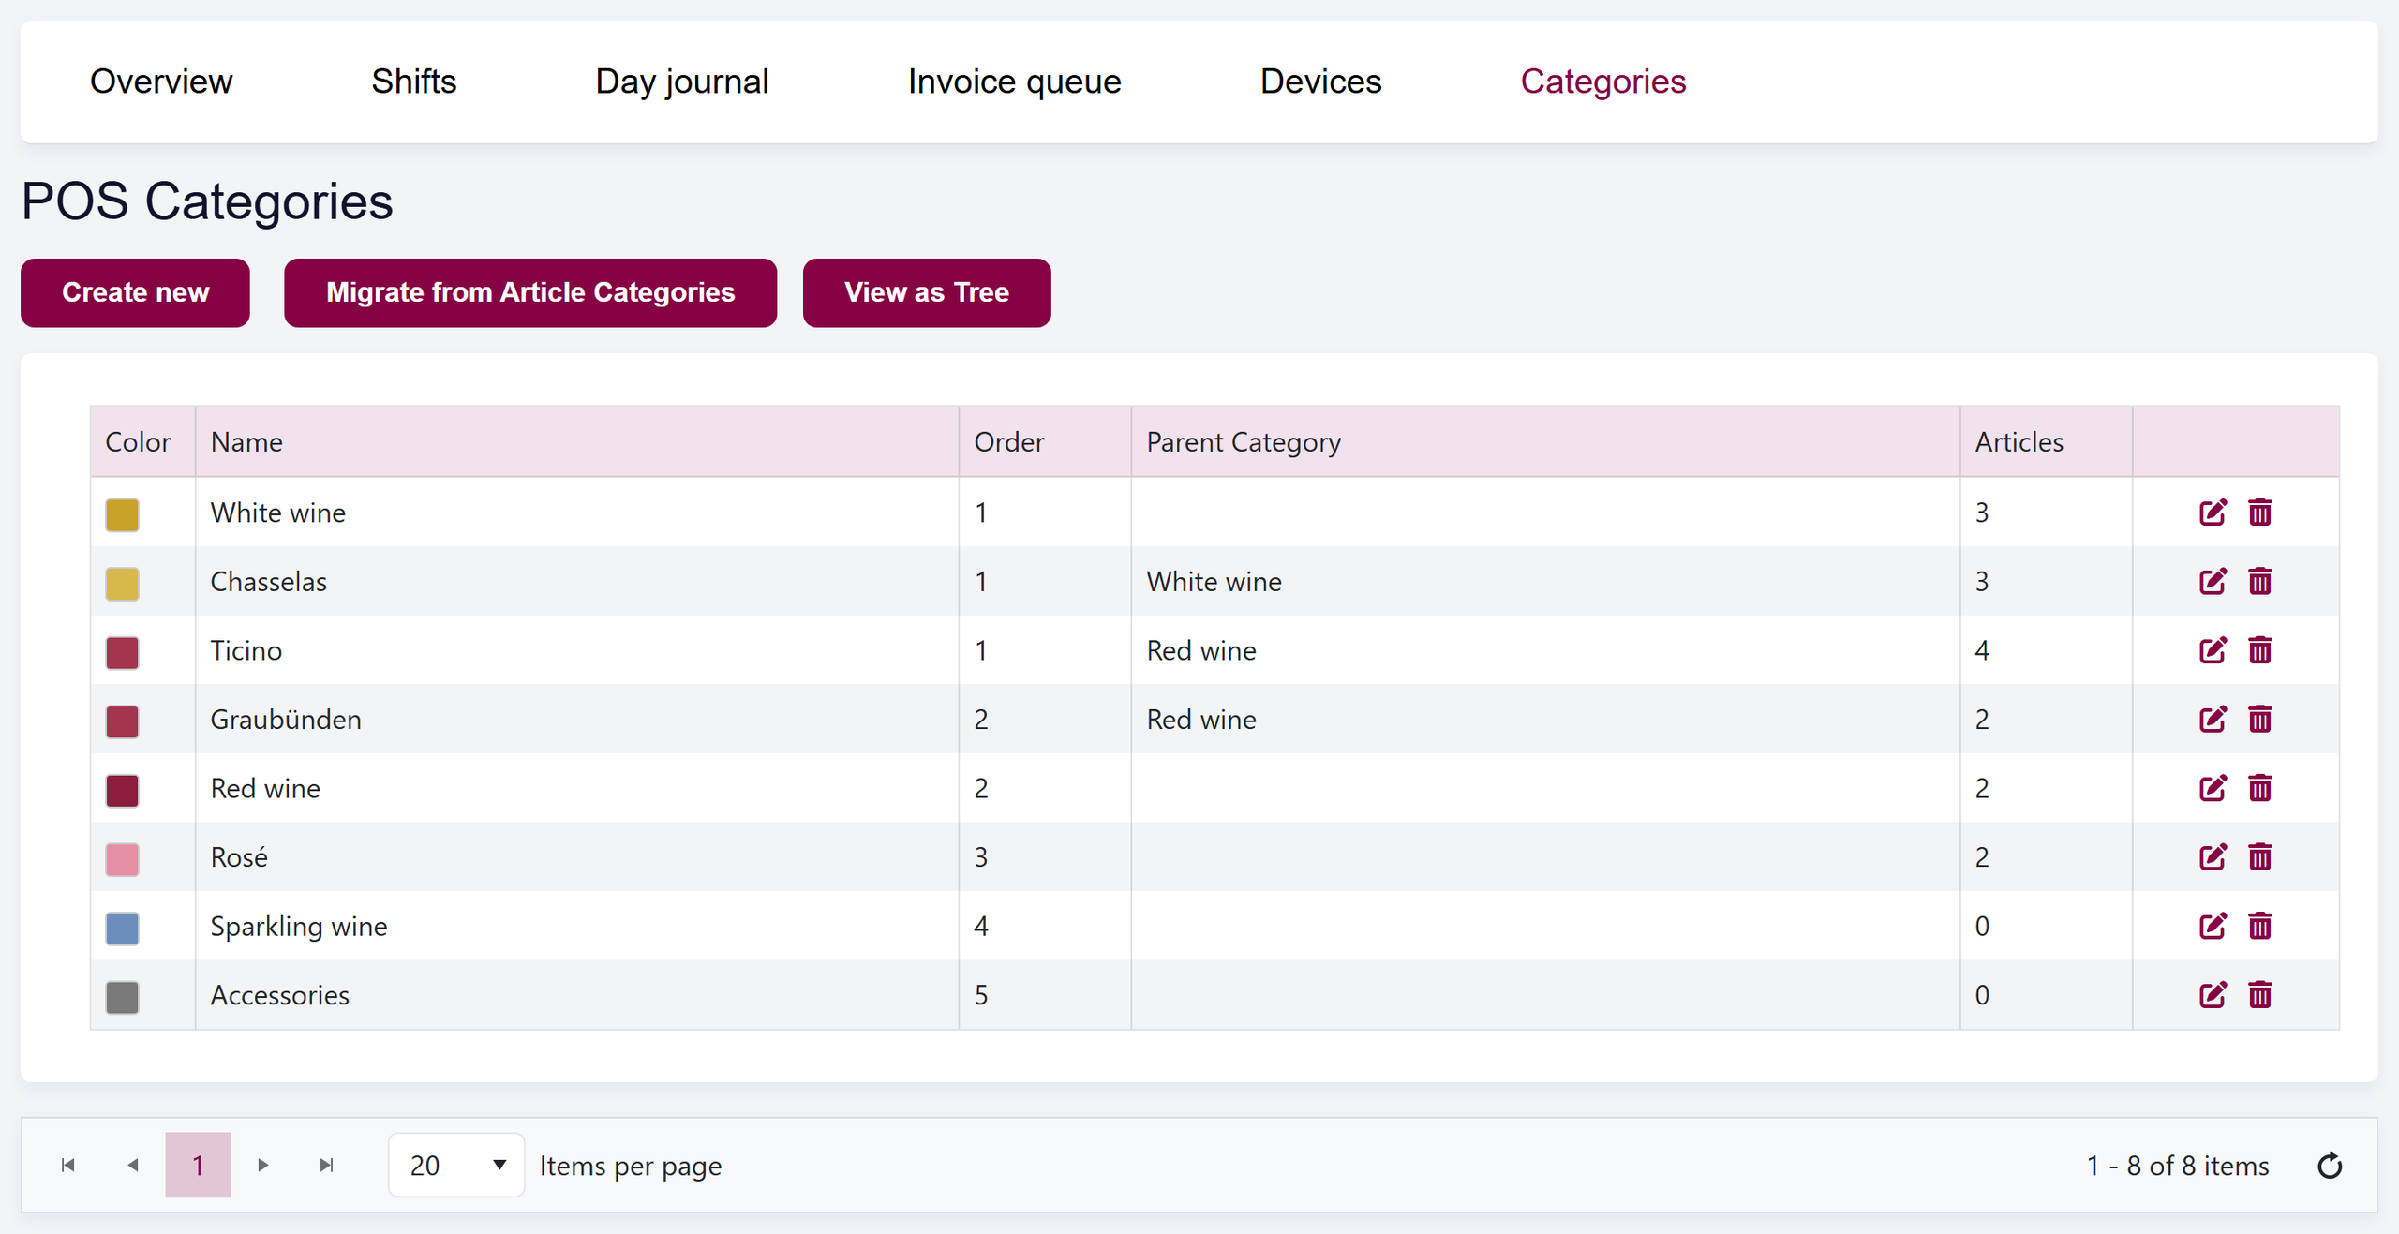2399x1234 pixels.
Task: Go to next page of results
Action: coord(263,1165)
